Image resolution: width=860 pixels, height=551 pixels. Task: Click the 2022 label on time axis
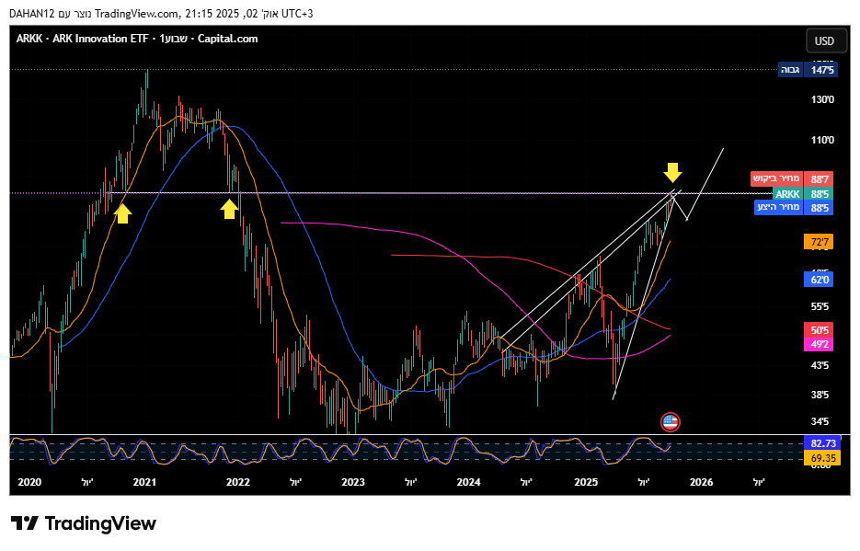238,482
